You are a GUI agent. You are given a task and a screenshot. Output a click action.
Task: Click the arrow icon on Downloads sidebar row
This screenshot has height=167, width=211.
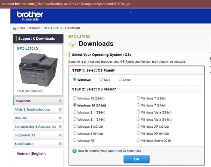60,101
